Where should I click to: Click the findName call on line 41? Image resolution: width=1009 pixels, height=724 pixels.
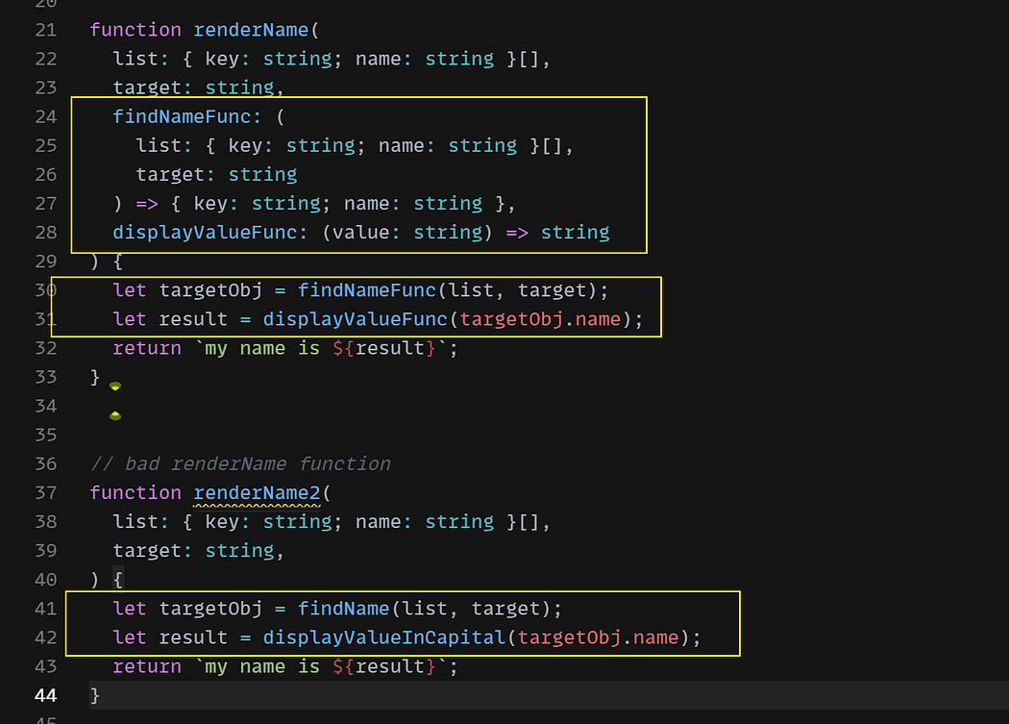(x=344, y=609)
